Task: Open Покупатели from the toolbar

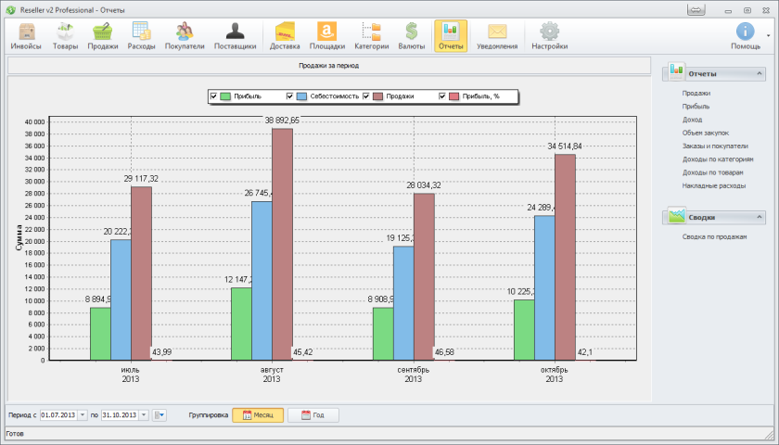Action: [185, 36]
